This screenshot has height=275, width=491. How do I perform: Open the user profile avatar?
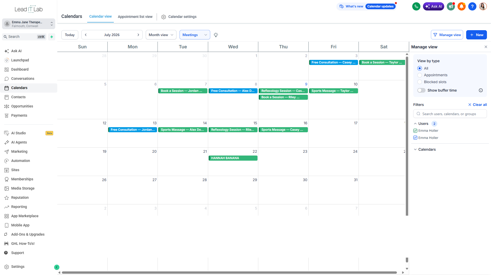[x=483, y=6]
